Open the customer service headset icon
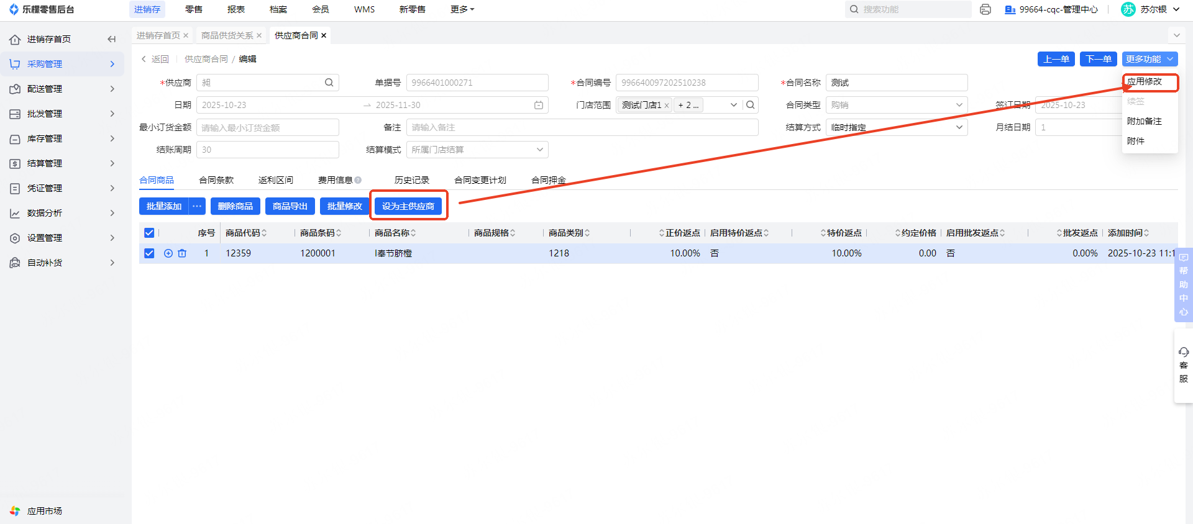 (1184, 352)
